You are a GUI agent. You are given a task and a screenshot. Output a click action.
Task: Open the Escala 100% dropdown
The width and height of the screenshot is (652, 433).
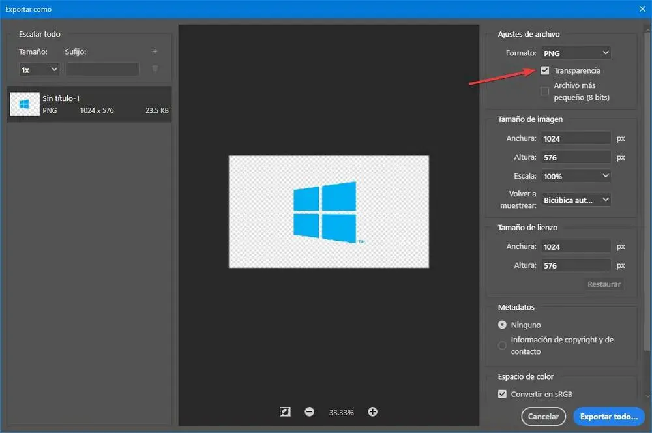tap(576, 176)
